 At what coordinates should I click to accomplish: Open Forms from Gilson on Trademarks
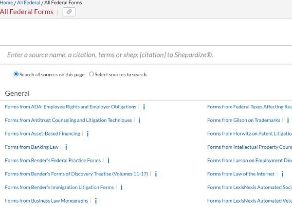click(x=243, y=121)
